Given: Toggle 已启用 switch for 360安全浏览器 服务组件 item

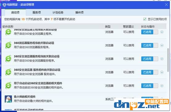Looking at the screenshot, I should [150, 72].
